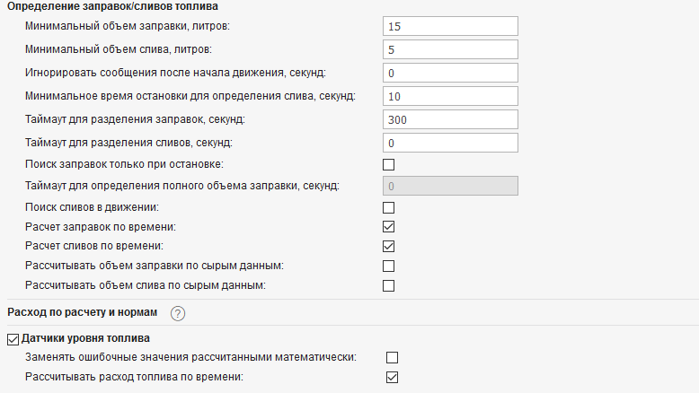Enable Поиск сливов в движении checkbox
Screen dimensions: 699x393
pyautogui.click(x=389, y=207)
